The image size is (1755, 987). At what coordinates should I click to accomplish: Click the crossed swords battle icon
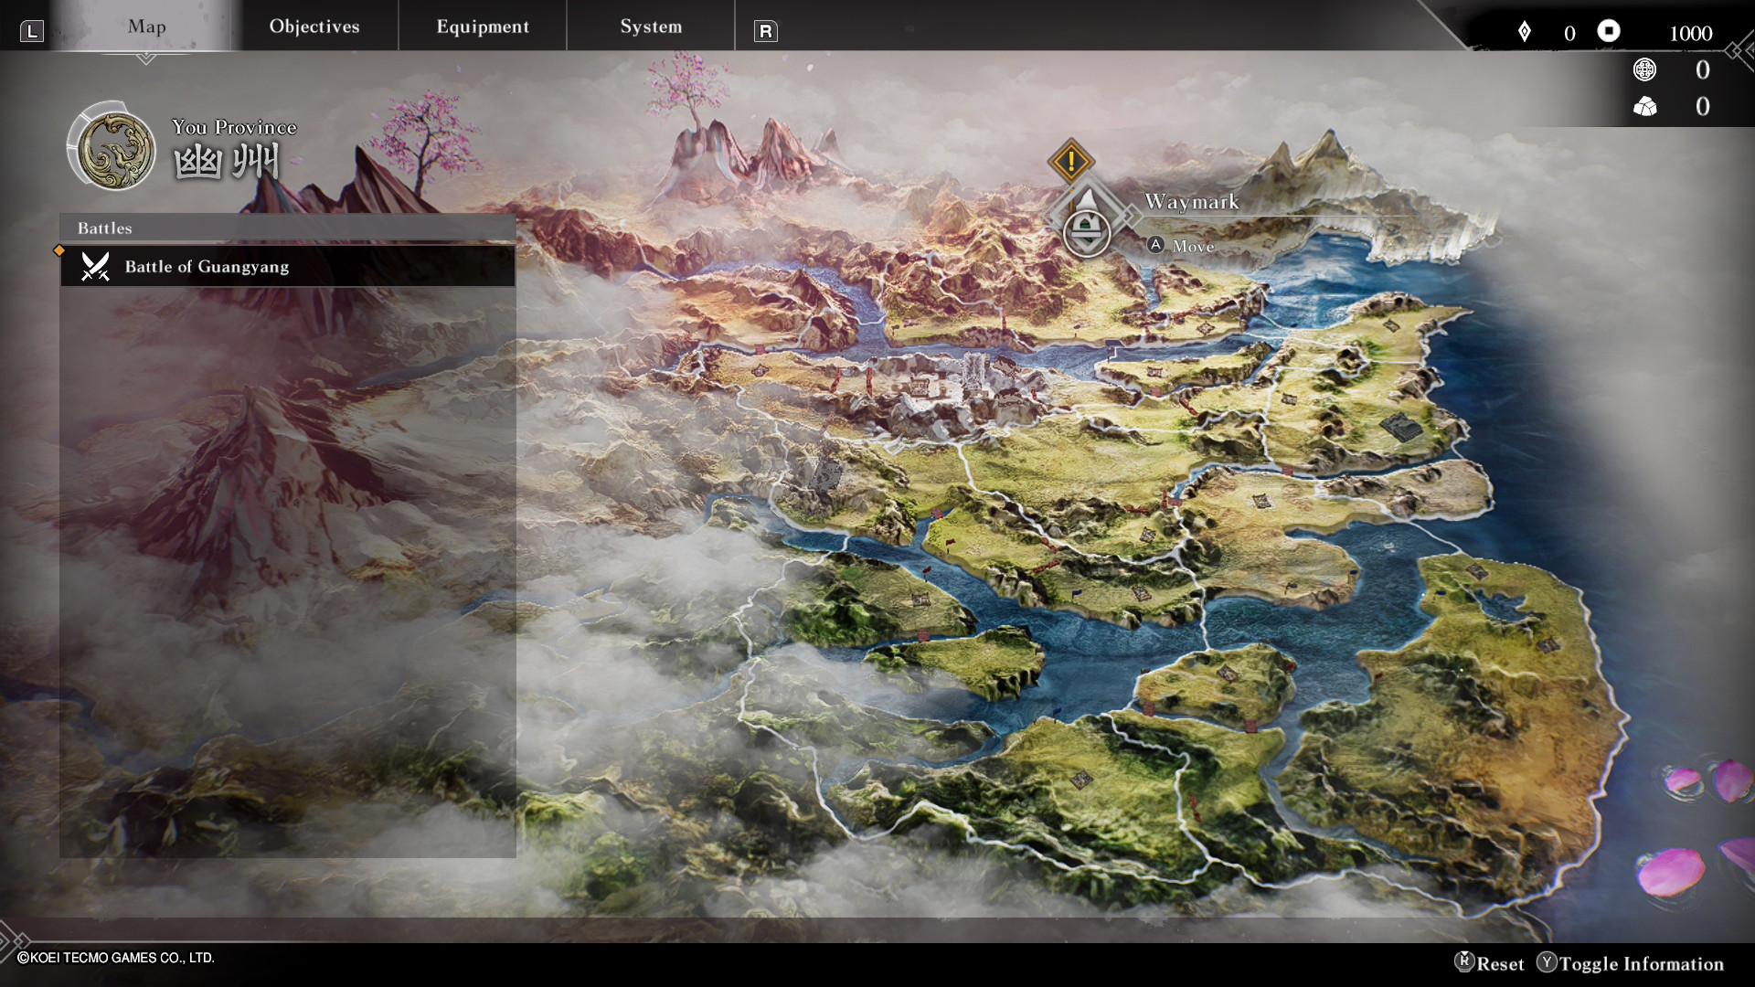pos(95,266)
